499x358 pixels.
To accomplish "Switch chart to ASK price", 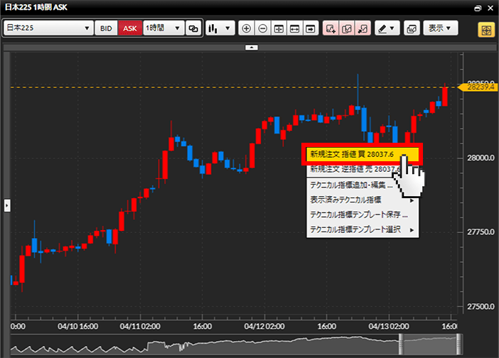I will (x=130, y=28).
